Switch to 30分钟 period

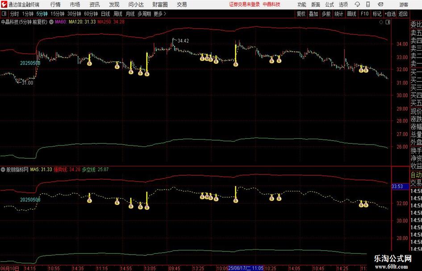point(74,14)
